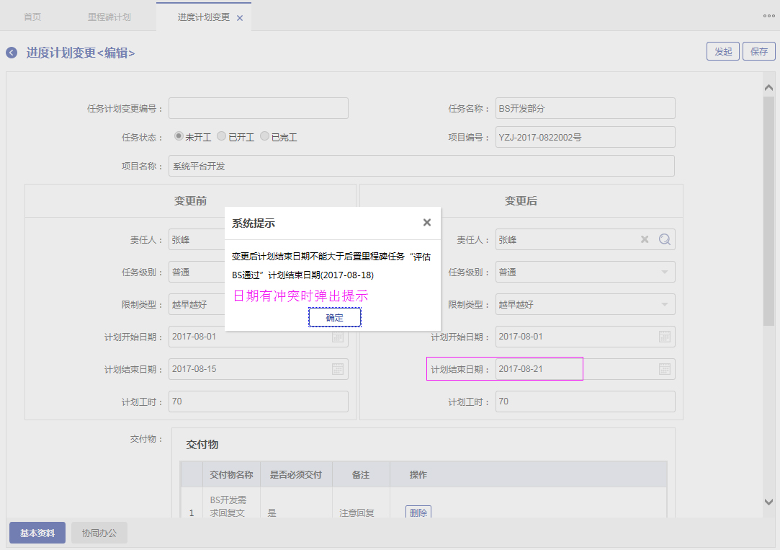Click the three-dot more options icon
This screenshot has height=550, width=780.
pyautogui.click(x=768, y=16)
